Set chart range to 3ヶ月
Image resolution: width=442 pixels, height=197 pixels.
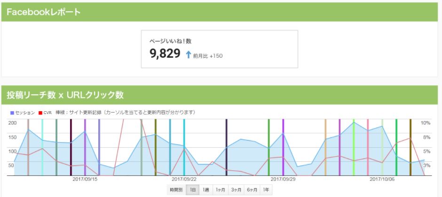pos(236,190)
